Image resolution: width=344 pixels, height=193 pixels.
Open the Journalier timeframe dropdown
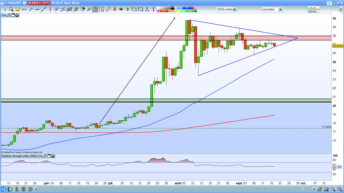280,10
